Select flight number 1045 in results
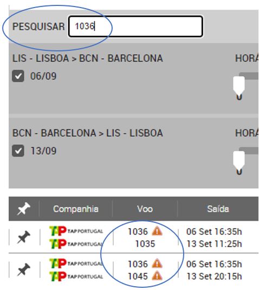 pyautogui.click(x=138, y=276)
